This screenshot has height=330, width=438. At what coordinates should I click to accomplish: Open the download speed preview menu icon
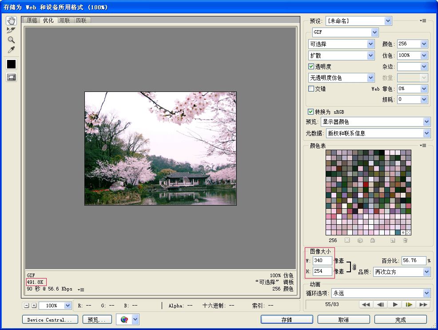tap(81, 290)
